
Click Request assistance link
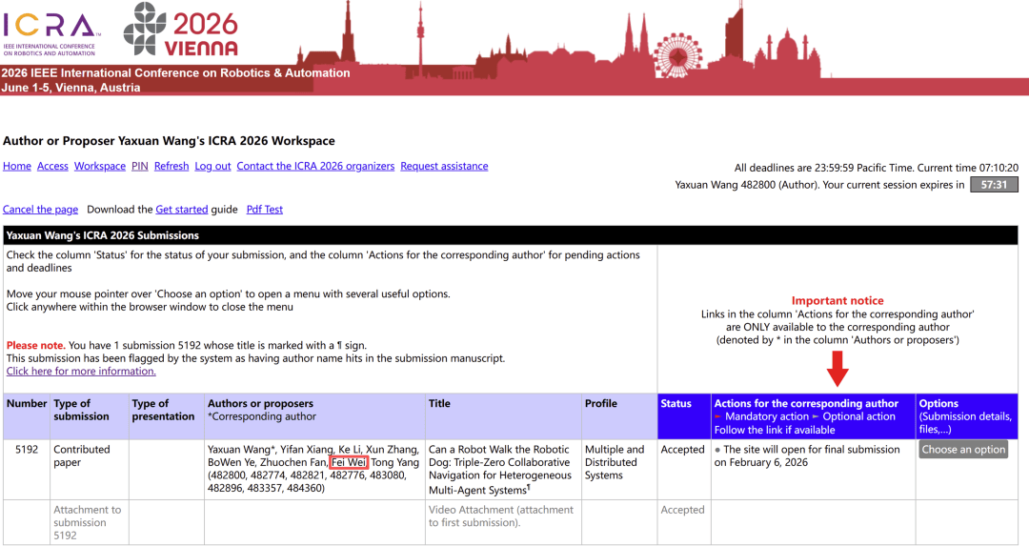pos(444,166)
